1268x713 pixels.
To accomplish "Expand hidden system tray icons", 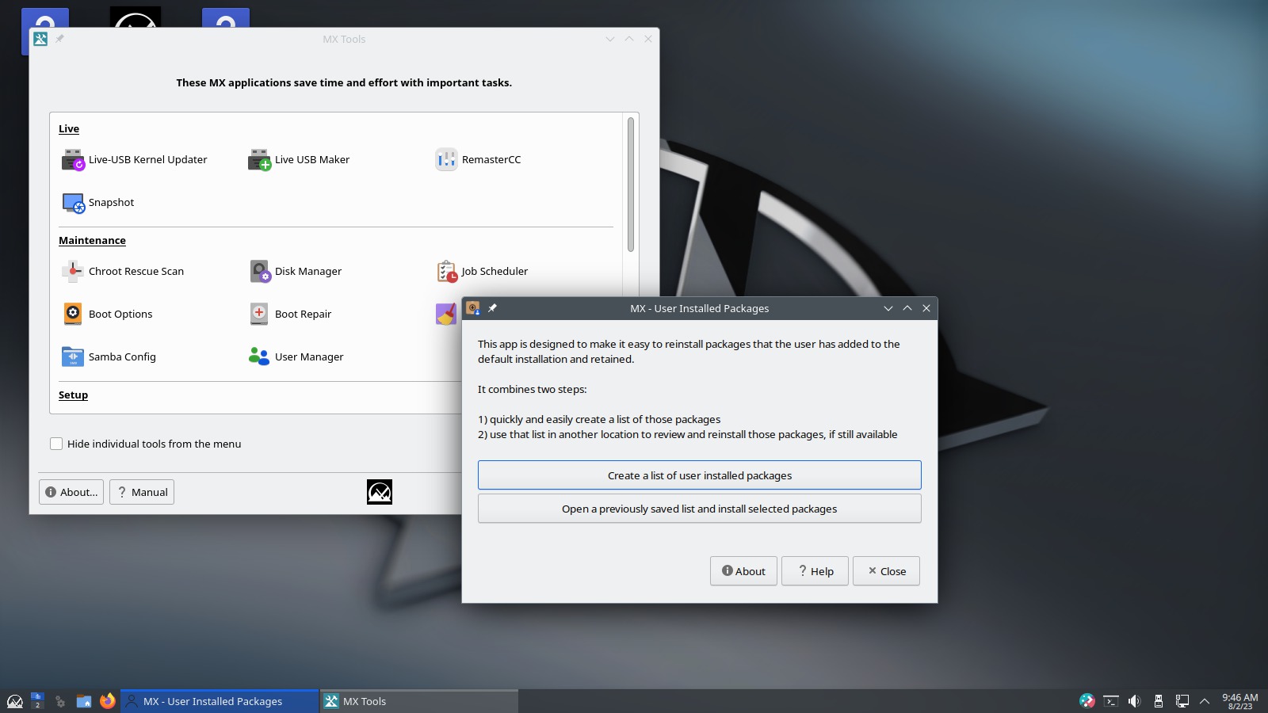I will point(1205,701).
